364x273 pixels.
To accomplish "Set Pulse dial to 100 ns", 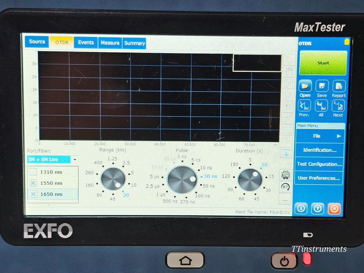I will click(x=203, y=196).
